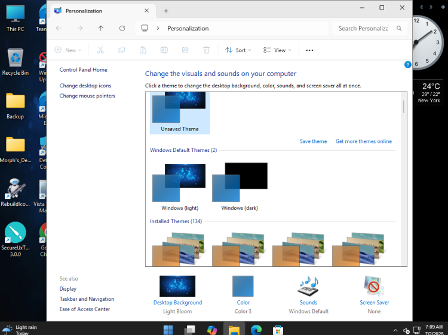The image size is (448, 335).
Task: Open Desktop Background Light Bloom thumbnail
Action: [x=177, y=286]
